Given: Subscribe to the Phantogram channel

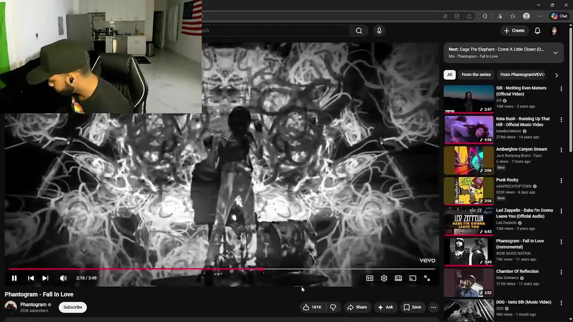Looking at the screenshot, I should coord(73,307).
